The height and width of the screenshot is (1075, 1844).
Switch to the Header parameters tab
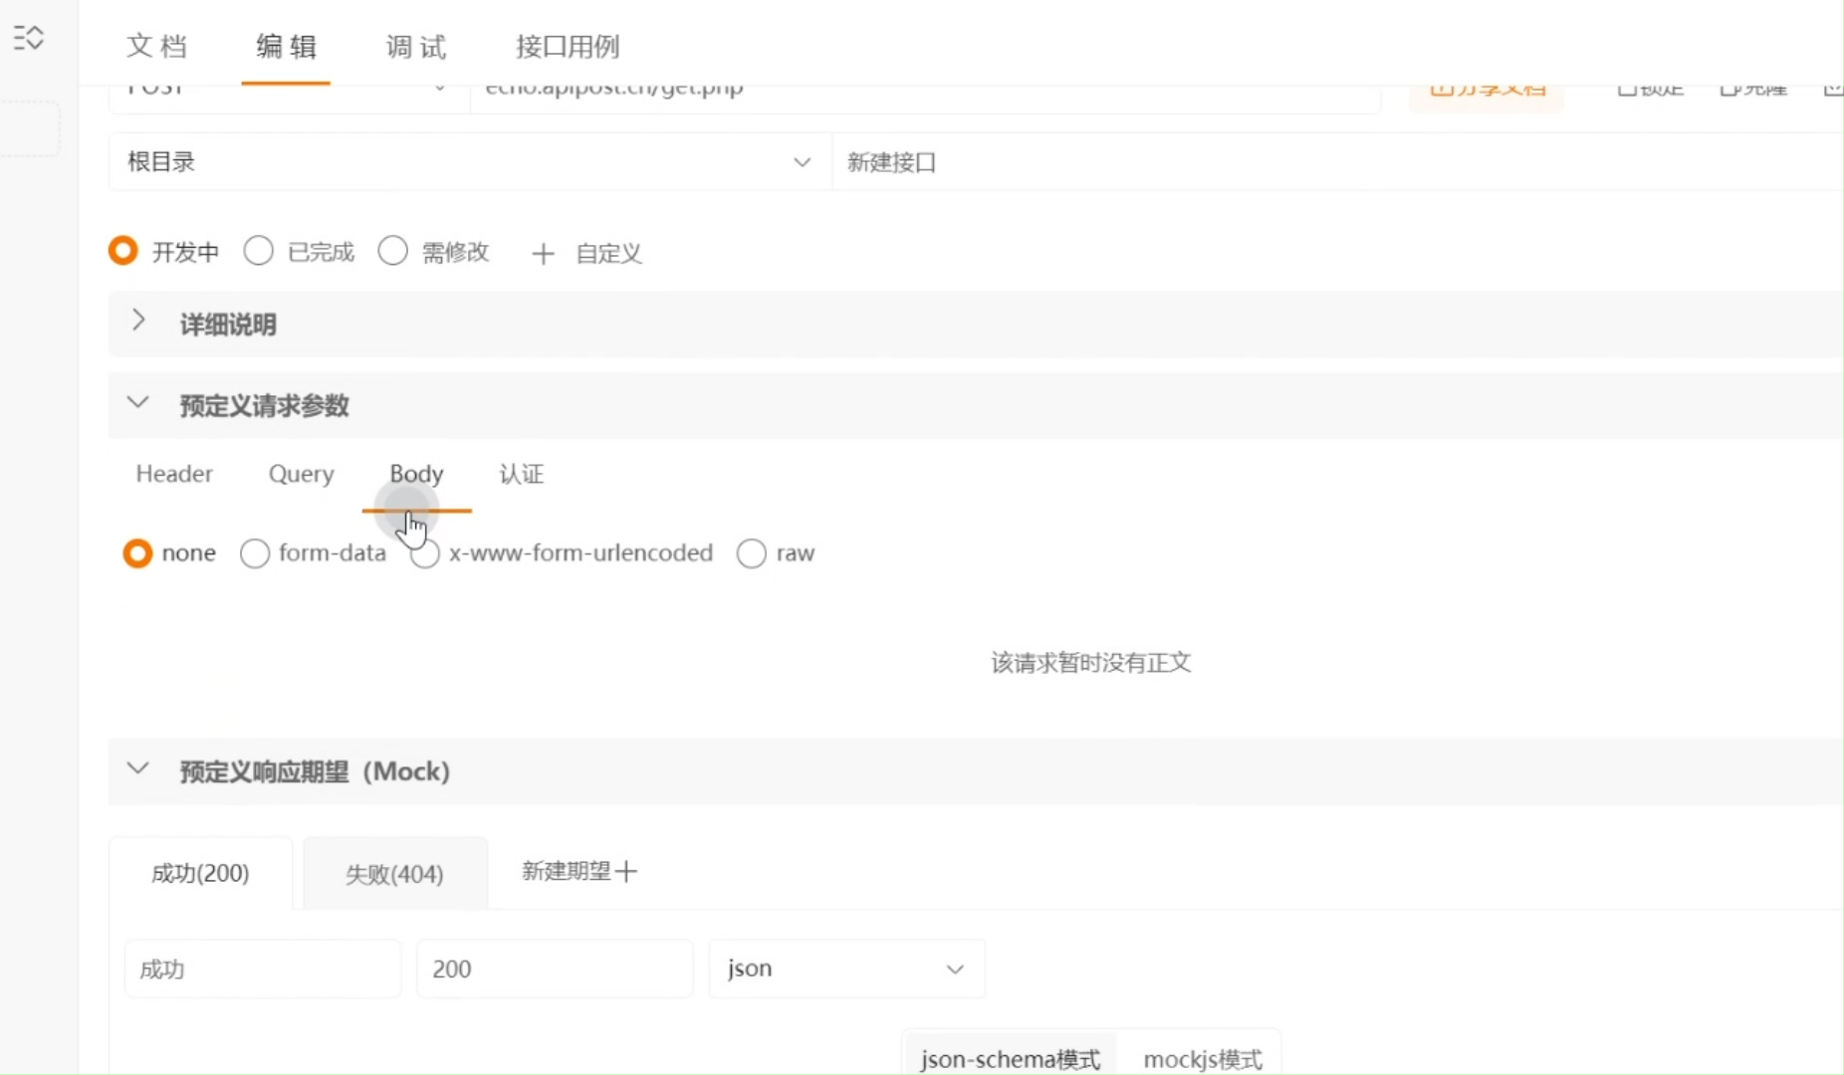[x=174, y=474]
